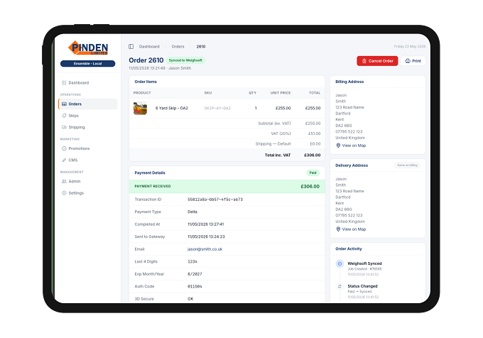This screenshot has width=483, height=338.
Task: Open the jason@smith.co.uk email link
Action: click(205, 249)
